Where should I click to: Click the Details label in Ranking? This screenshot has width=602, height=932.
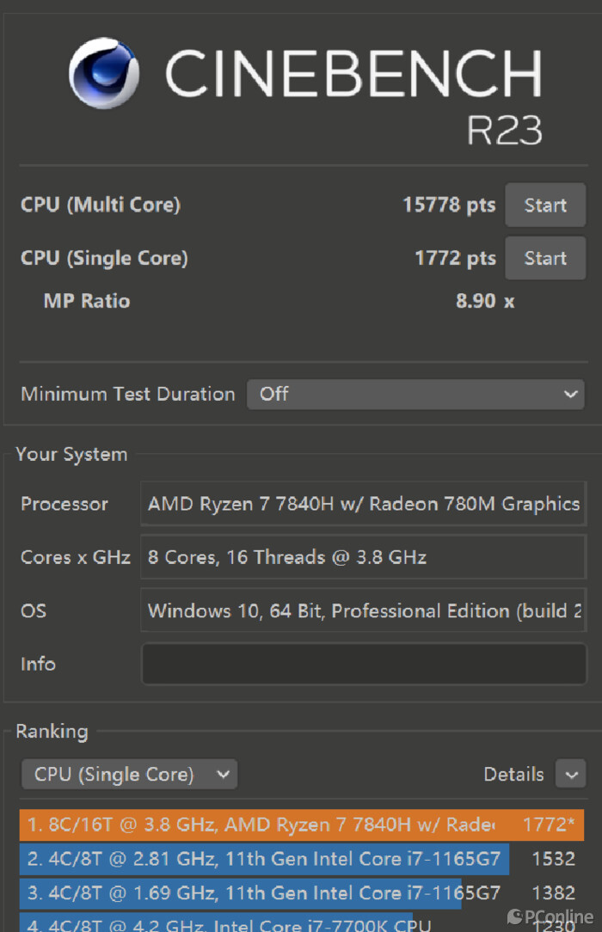(513, 774)
